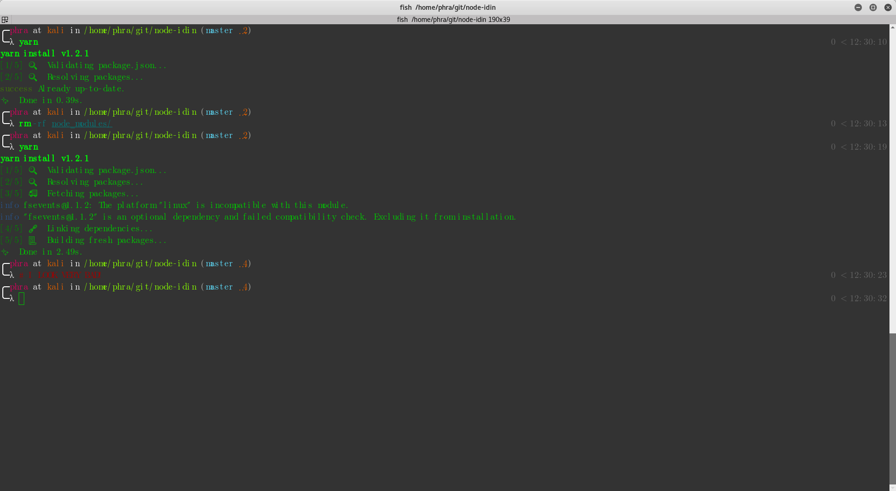Screen dimensions: 896x491
Task: Click the sparkle icon beside Done in 2.49s
Action: (x=5, y=252)
